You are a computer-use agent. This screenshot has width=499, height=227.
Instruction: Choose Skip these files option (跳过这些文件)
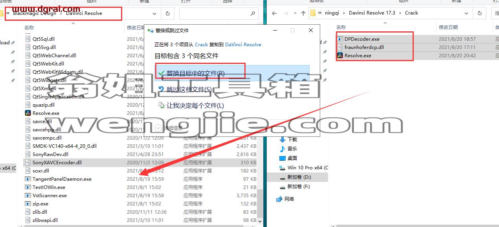pos(189,89)
